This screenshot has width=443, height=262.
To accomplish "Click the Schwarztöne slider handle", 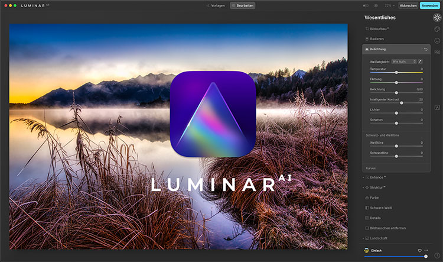I will [x=396, y=156].
